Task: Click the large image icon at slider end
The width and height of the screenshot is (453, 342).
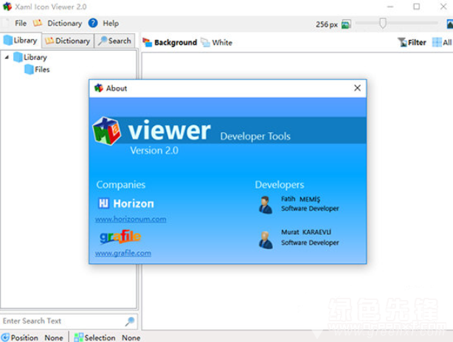Action: pos(449,24)
